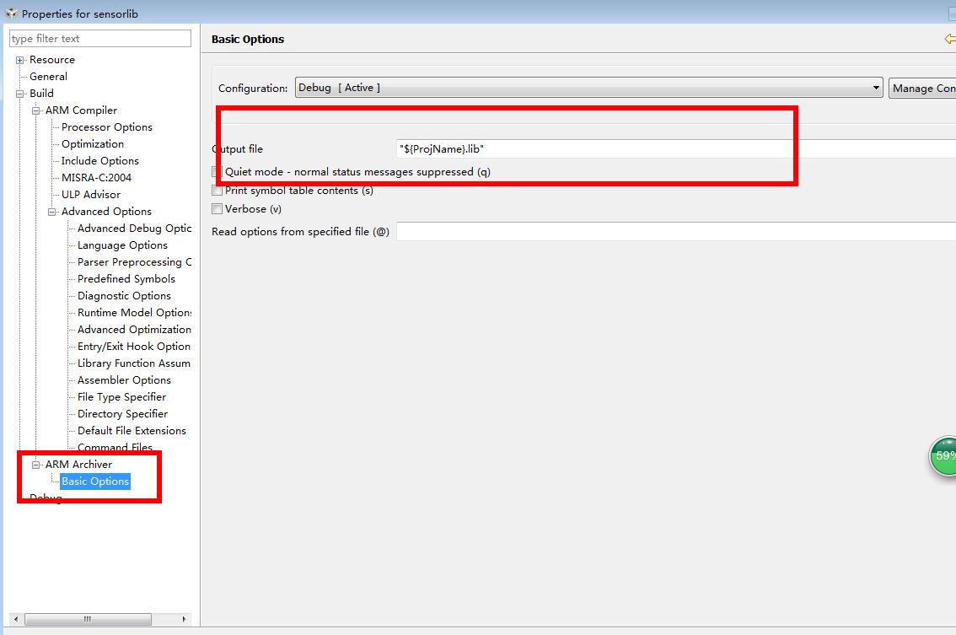Open Diagnostic Options page
This screenshot has width=956, height=635.
[124, 296]
